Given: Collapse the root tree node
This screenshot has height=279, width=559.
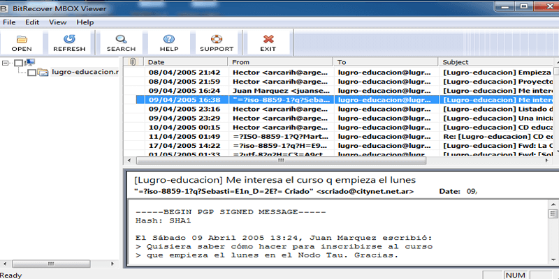Looking at the screenshot, I should click(x=5, y=63).
